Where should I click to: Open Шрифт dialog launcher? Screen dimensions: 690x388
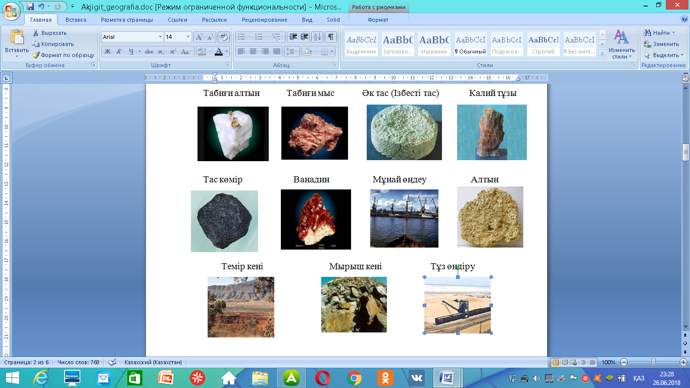(x=226, y=65)
